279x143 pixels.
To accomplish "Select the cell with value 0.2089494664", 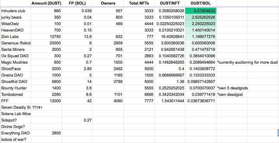I will tap(201, 62).
